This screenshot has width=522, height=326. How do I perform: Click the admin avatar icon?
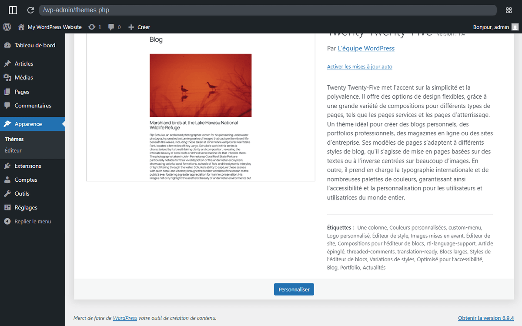(515, 27)
